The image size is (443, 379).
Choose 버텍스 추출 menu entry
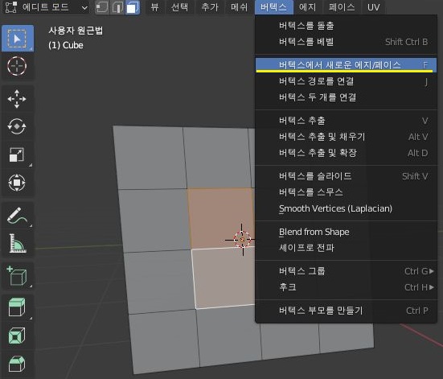(x=346, y=121)
